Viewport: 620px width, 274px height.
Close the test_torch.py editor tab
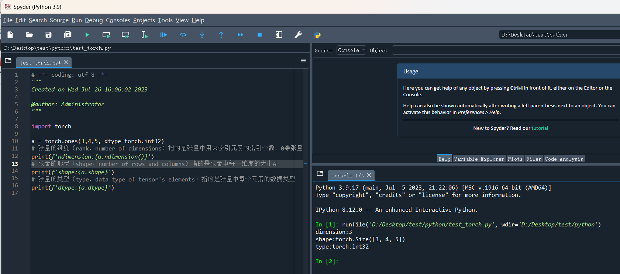(x=66, y=62)
